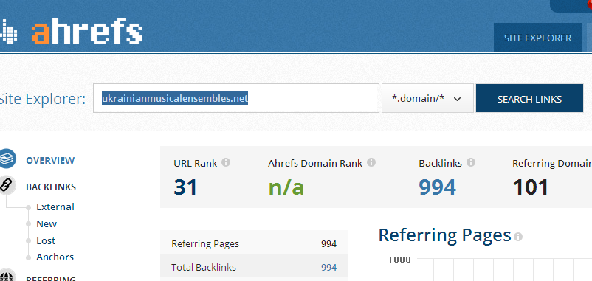Open the Overview layers icon

7,159
